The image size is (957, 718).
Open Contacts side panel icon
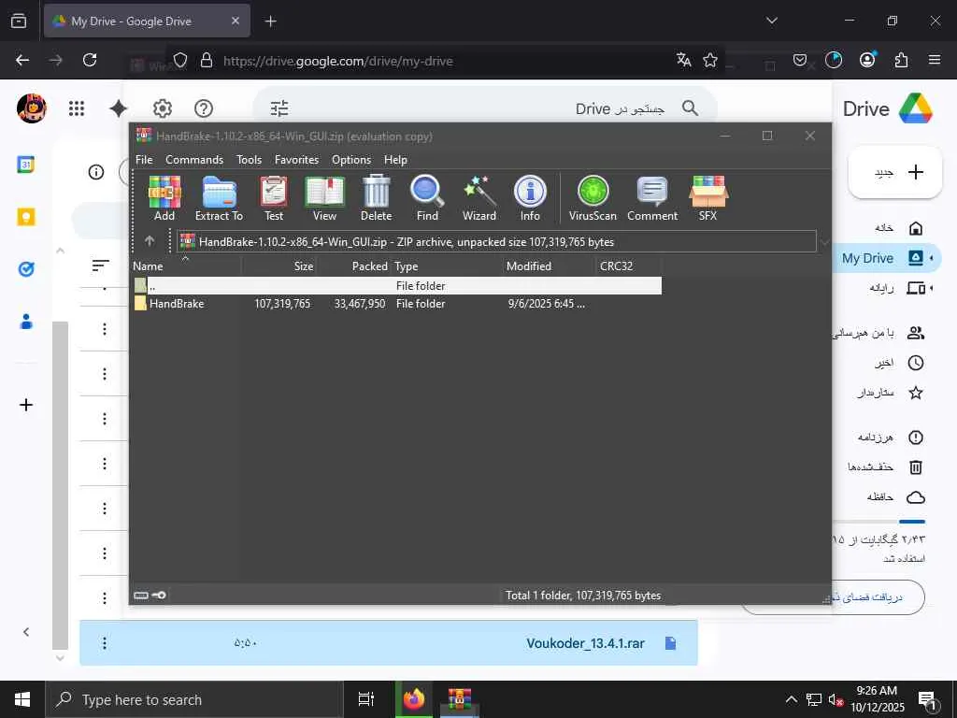click(25, 322)
